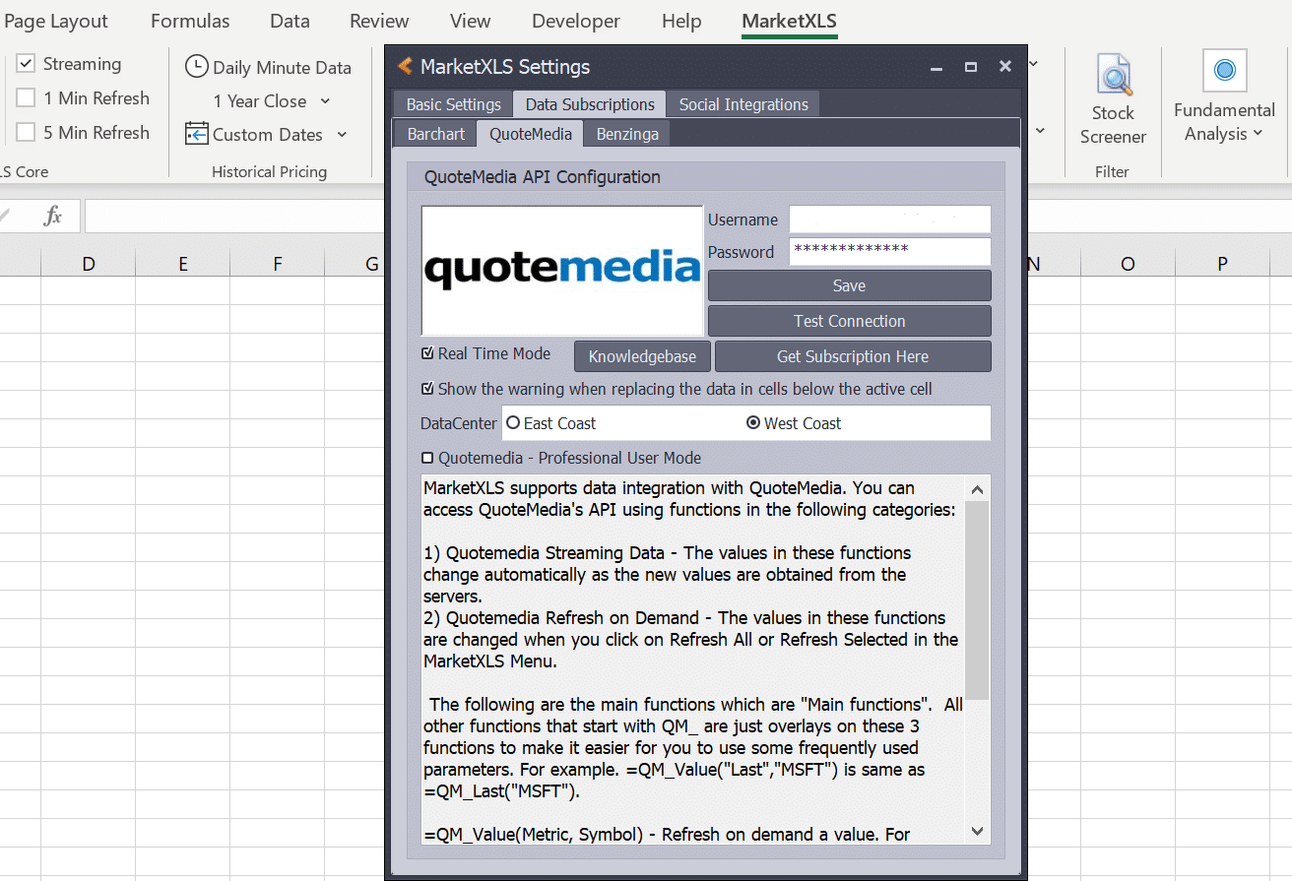Switch to the Barchart sub-tab

pos(435,134)
